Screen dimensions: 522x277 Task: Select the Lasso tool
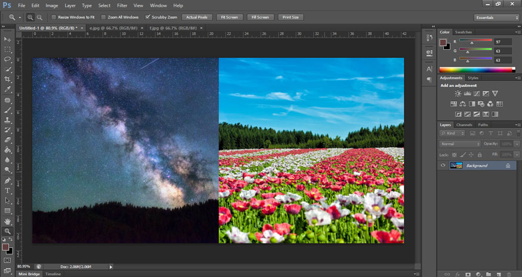8,60
